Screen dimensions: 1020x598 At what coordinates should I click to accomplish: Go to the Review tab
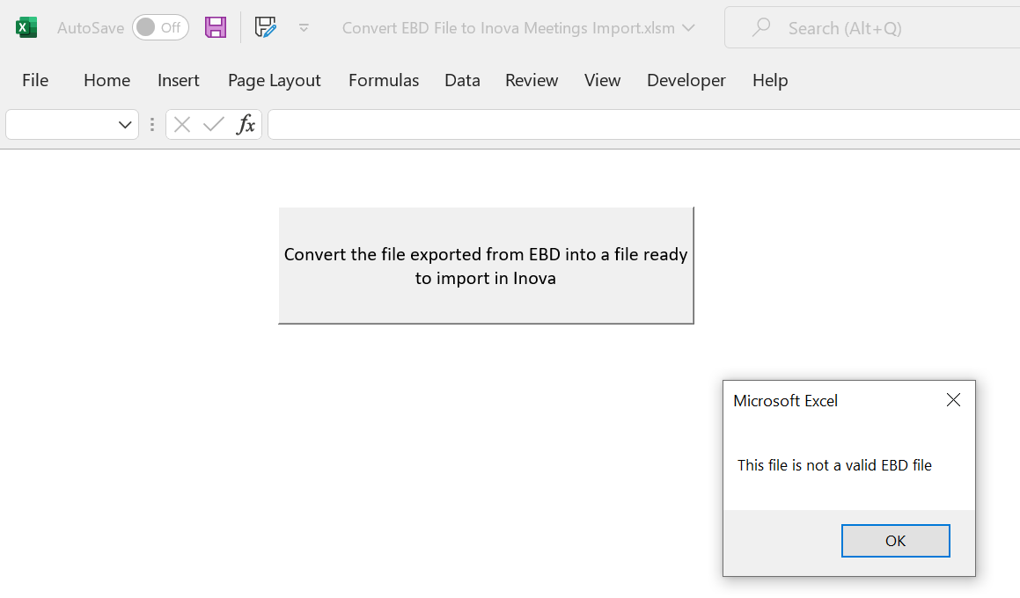coord(532,80)
